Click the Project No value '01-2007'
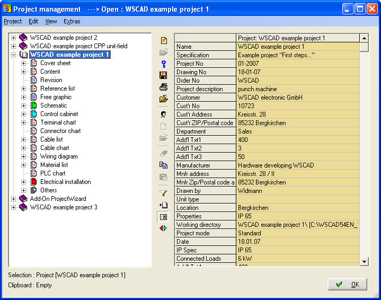Image resolution: width=381 pixels, height=300 pixels. point(298,64)
